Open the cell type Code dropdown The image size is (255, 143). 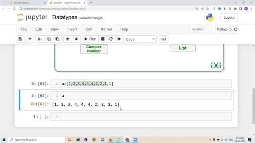tap(141, 39)
